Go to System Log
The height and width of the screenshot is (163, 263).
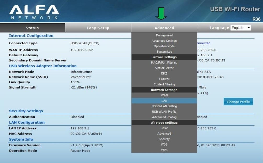coord(164,52)
